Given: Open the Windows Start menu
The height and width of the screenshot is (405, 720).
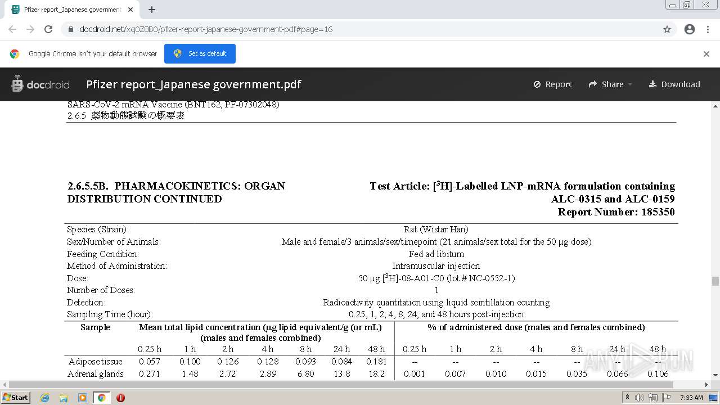Looking at the screenshot, I should (x=15, y=397).
